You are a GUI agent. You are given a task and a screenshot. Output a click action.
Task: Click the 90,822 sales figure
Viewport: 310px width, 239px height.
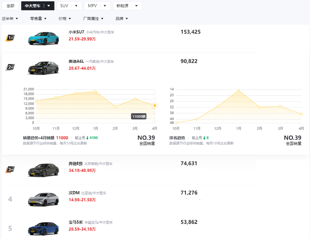[189, 61]
